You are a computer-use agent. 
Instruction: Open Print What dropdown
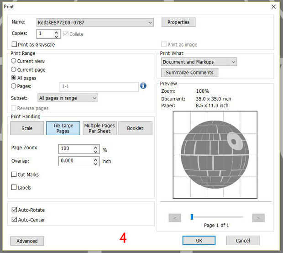coord(199,62)
